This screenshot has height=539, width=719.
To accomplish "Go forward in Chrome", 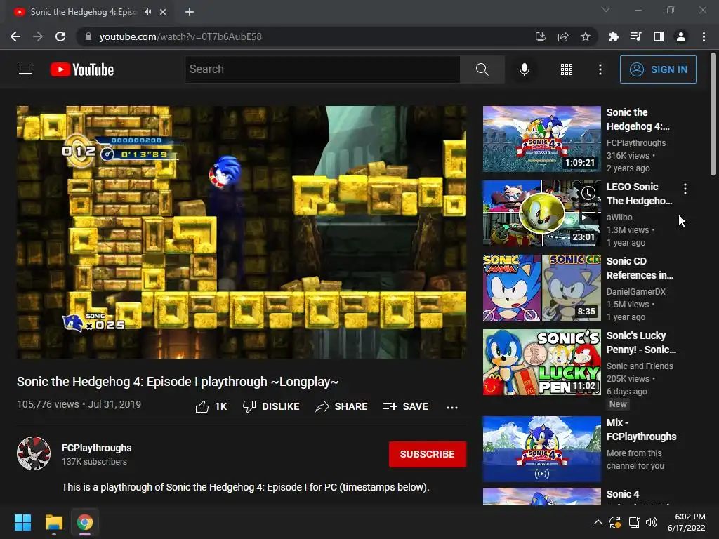I will tap(38, 36).
